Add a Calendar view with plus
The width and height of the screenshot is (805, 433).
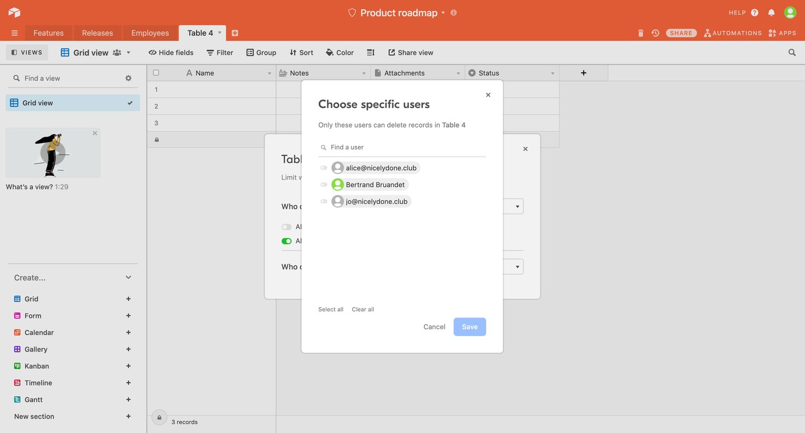[x=128, y=332]
